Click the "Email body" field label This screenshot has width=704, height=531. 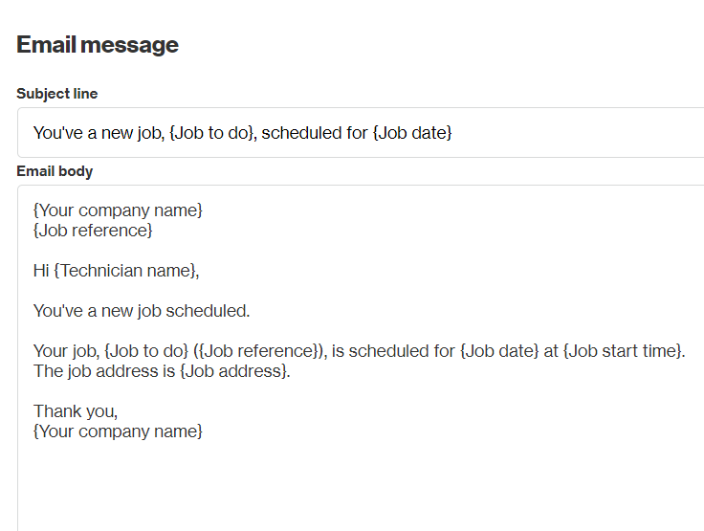tap(55, 171)
